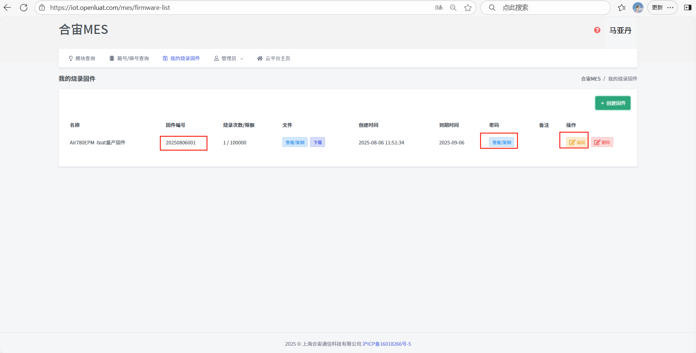This screenshot has width=696, height=353.
Task: Go to 云平台主页 menu item
Action: click(x=274, y=58)
